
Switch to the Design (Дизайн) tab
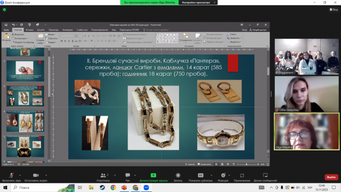pyautogui.click(x=41, y=30)
